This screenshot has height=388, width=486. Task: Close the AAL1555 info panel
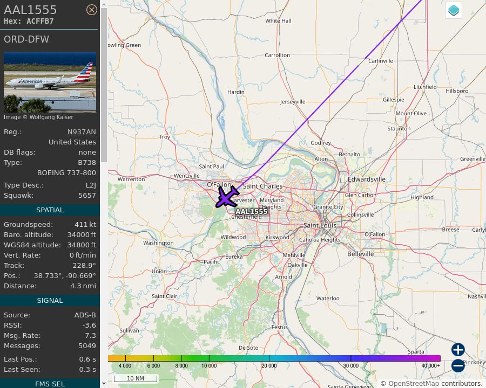(x=91, y=10)
